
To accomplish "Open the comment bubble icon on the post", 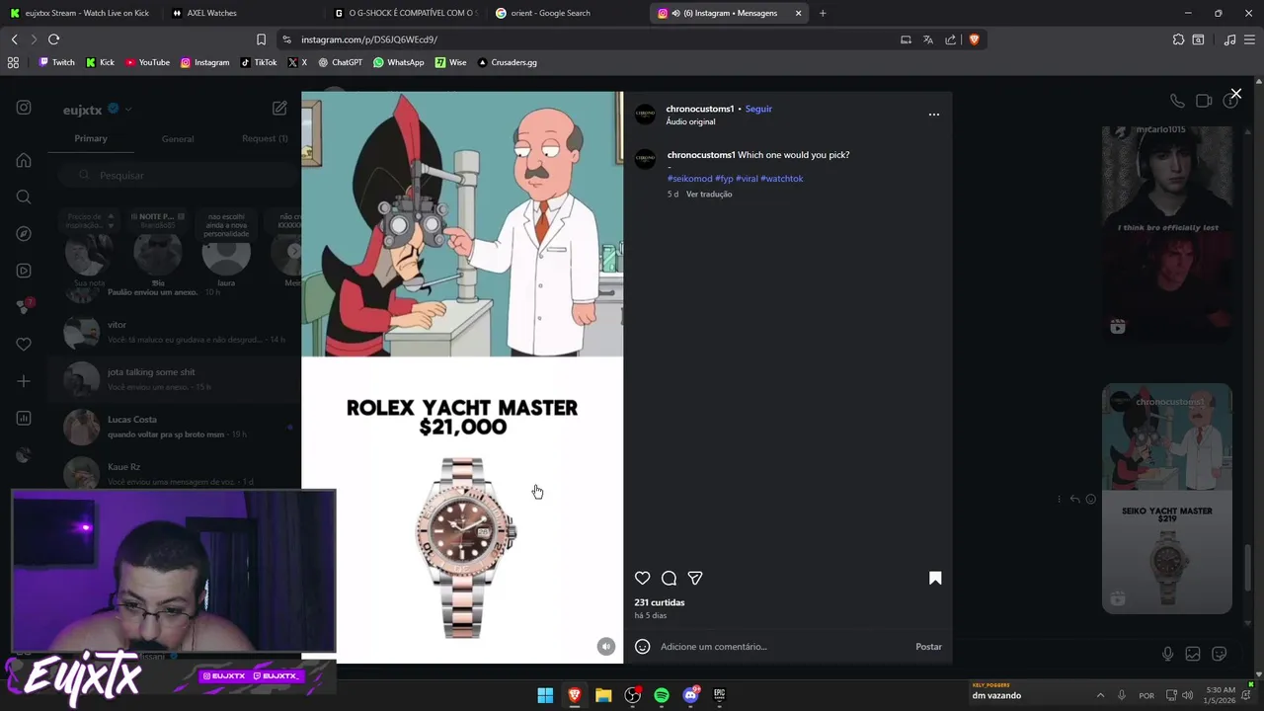I will pos(669,579).
